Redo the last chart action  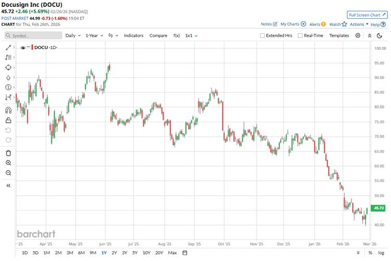coord(8,140)
